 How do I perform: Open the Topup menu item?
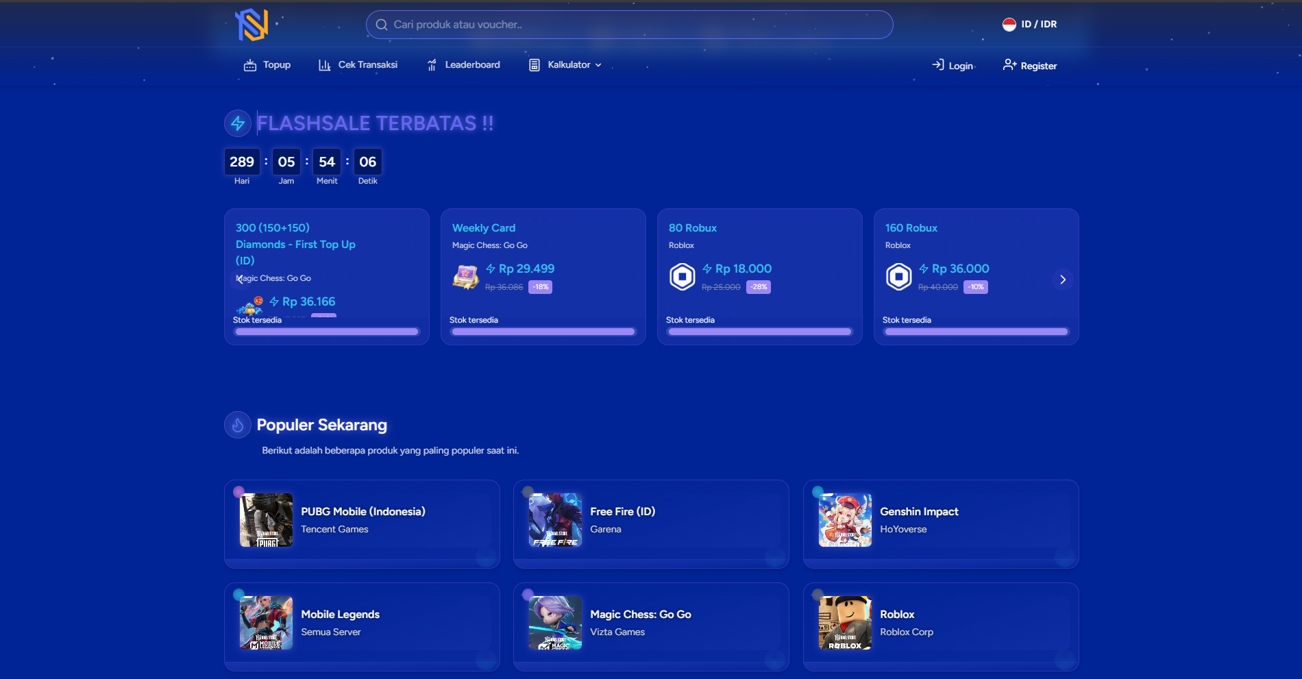point(267,65)
